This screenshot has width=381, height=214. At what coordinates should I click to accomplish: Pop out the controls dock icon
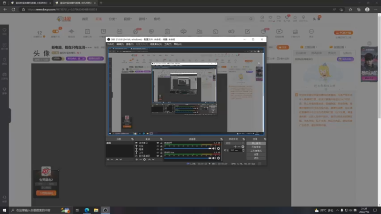265,139
